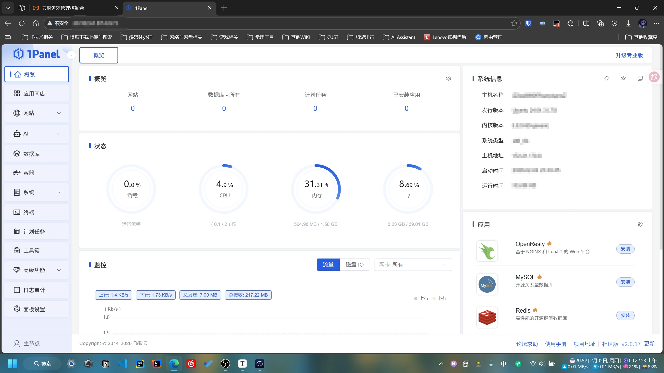This screenshot has height=373, width=664.
Task: Toggle system info visibility eye icon
Action: pyautogui.click(x=623, y=78)
